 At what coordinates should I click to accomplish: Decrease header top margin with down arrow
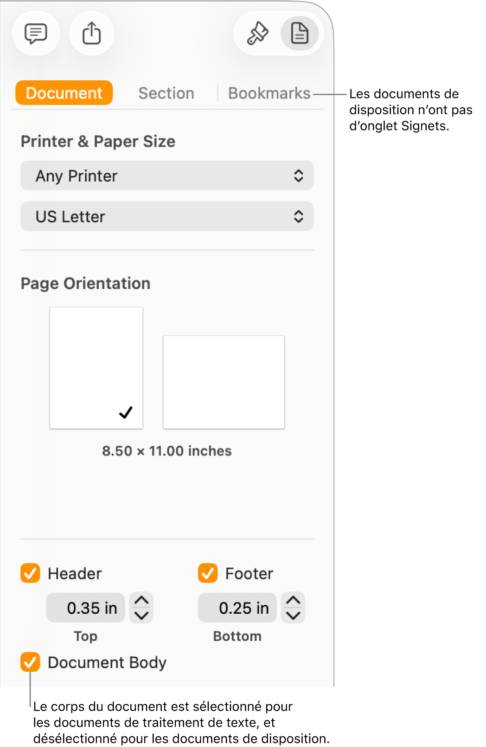(x=141, y=616)
